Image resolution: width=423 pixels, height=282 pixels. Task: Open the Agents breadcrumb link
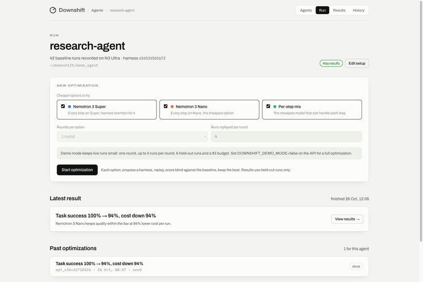[x=97, y=11]
